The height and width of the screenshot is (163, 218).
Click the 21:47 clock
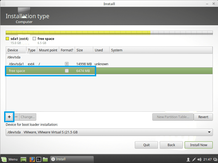(207, 159)
